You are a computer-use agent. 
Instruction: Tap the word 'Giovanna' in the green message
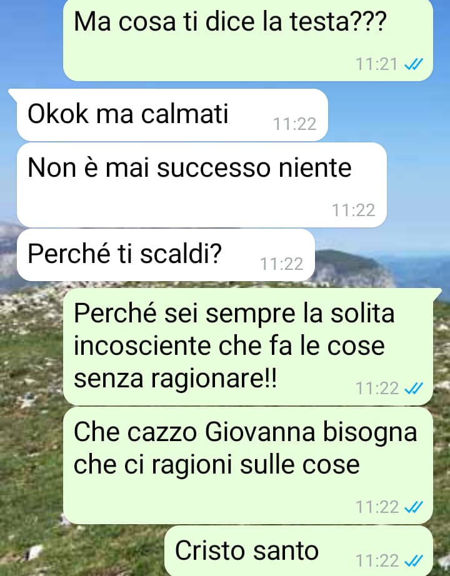click(x=260, y=432)
